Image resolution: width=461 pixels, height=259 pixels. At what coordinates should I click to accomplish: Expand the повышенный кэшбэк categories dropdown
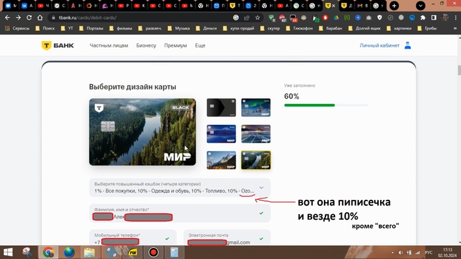click(x=180, y=187)
